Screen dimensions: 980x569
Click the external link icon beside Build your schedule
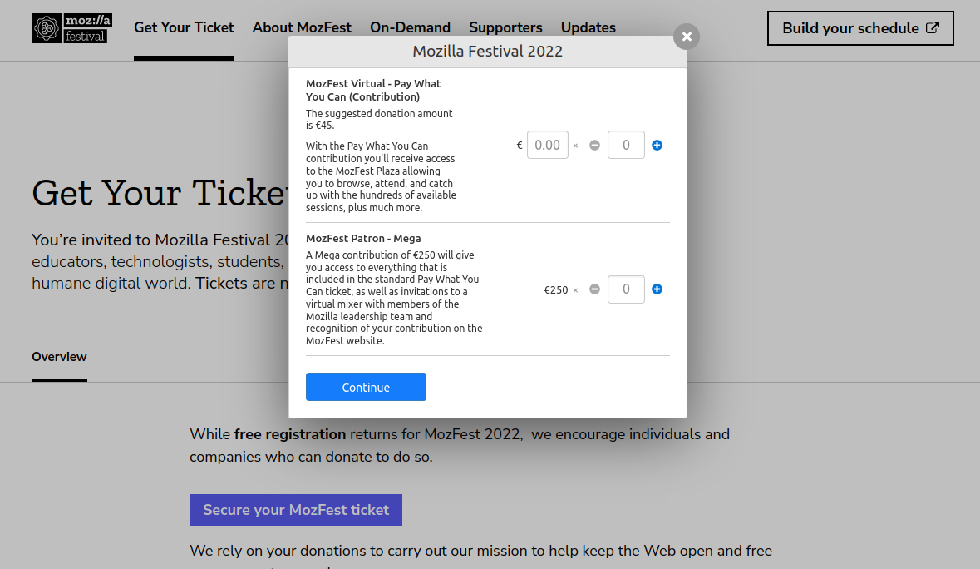coord(933,28)
